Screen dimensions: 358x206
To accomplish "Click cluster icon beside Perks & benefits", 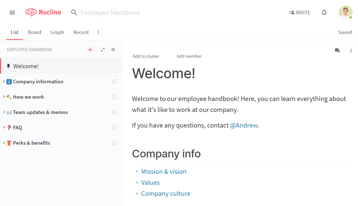I will (115, 143).
